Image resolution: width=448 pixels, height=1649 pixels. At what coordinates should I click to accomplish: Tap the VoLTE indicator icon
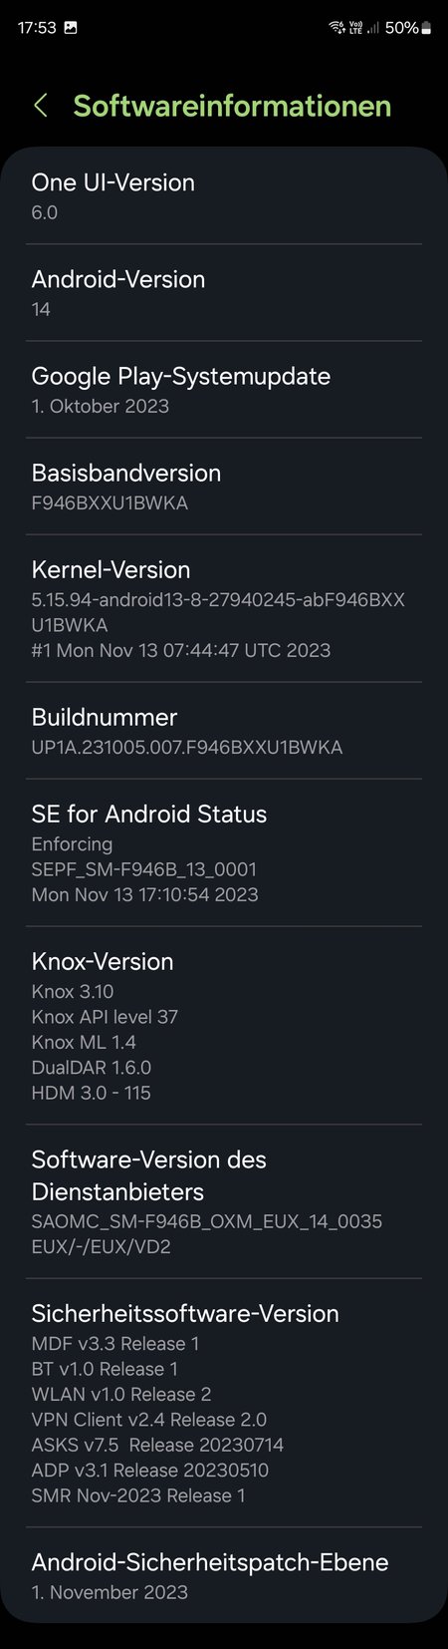(355, 28)
